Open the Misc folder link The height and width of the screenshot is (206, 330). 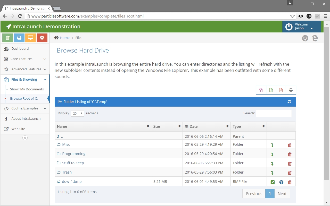click(x=66, y=144)
